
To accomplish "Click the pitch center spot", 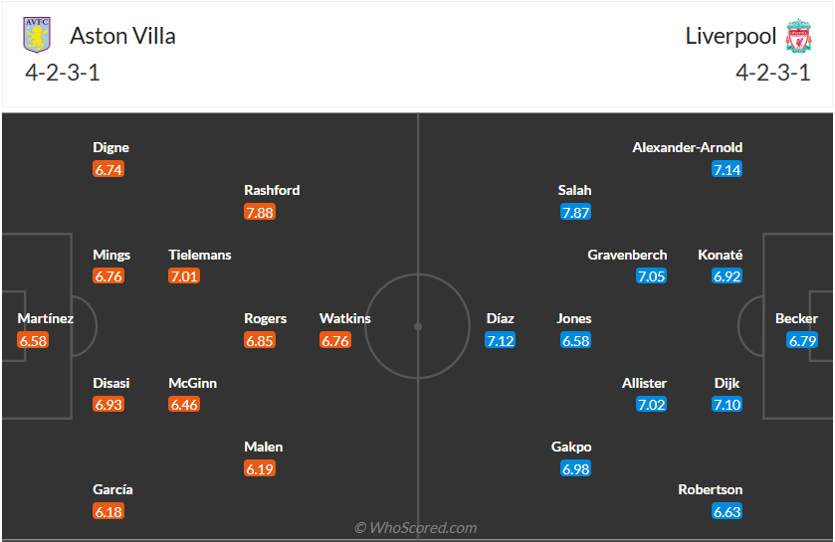I will click(x=418, y=326).
